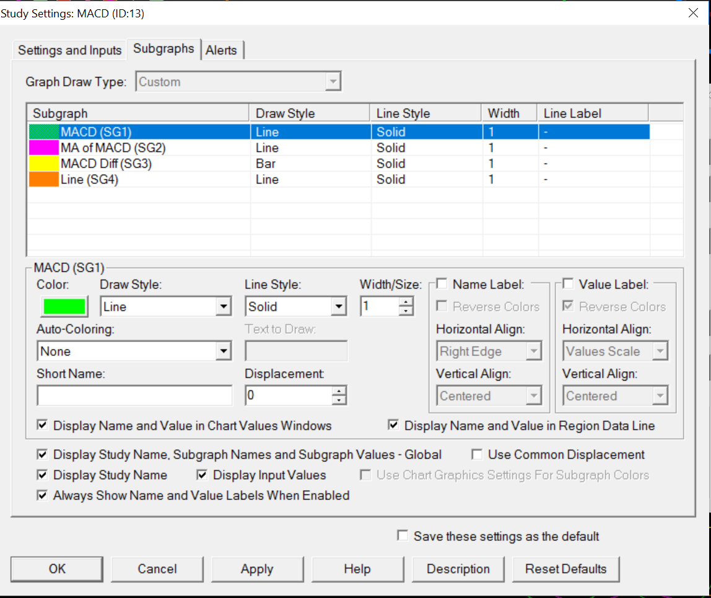Switch to the Settings and Inputs tab
Viewport: 711px width, 598px height.
point(69,50)
